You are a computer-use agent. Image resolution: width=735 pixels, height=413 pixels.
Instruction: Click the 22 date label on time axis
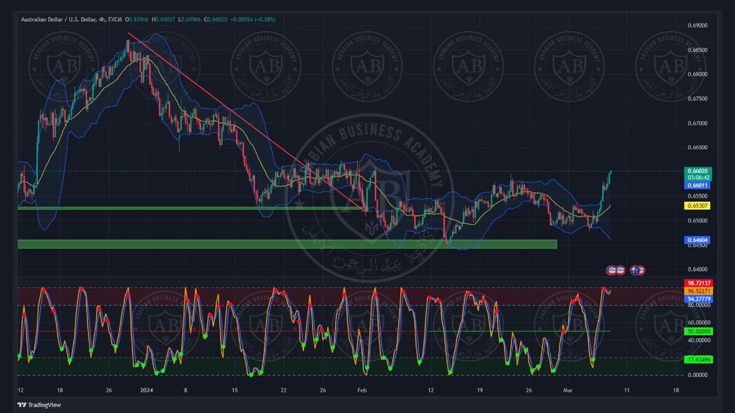284,390
